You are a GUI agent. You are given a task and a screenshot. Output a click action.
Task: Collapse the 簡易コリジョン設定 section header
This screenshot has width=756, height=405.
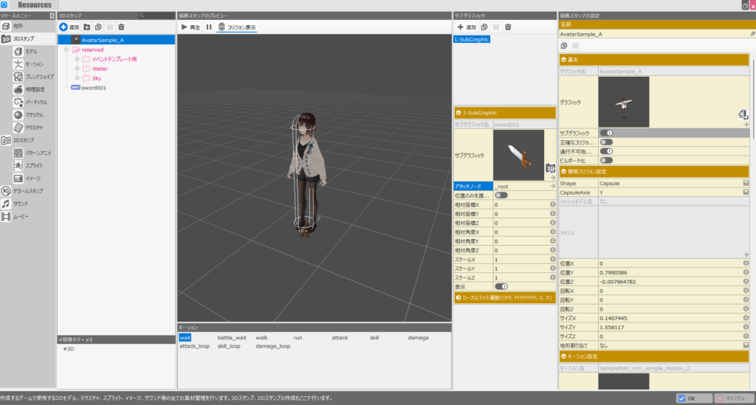pos(654,171)
